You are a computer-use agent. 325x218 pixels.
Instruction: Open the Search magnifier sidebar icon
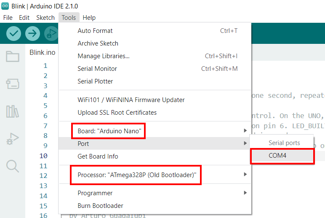point(13,166)
